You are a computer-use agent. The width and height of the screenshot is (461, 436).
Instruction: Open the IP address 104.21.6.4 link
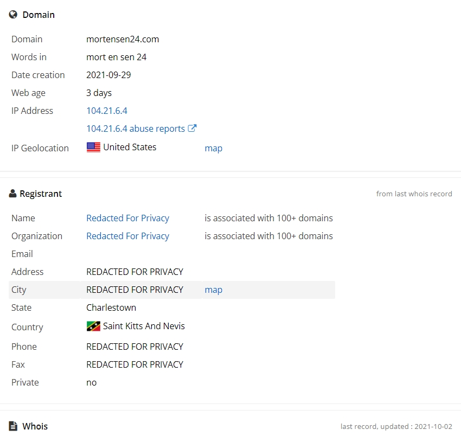click(x=107, y=111)
